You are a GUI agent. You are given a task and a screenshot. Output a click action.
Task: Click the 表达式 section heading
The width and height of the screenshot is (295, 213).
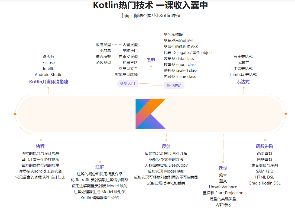tap(243, 82)
